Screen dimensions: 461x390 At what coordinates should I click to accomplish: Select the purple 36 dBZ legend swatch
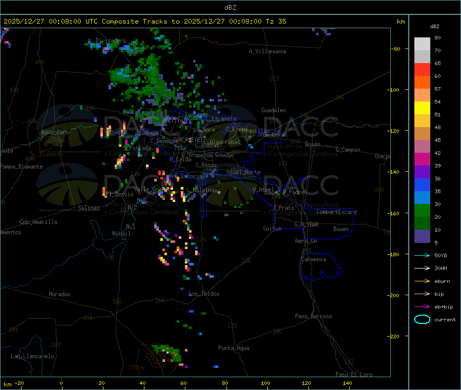[422, 172]
